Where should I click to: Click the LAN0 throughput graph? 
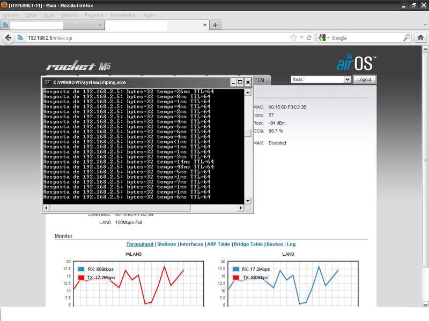[x=293, y=284]
